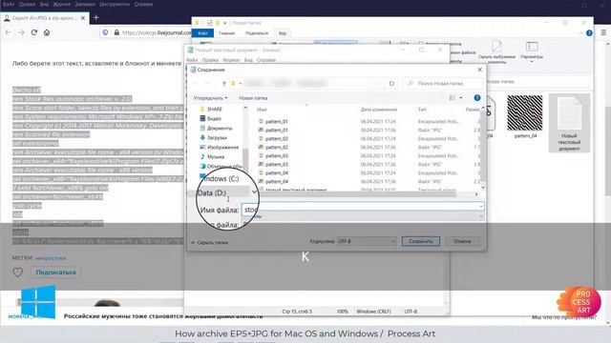Open Изображения in the navigation tree
The image size is (611, 343).
point(222,147)
